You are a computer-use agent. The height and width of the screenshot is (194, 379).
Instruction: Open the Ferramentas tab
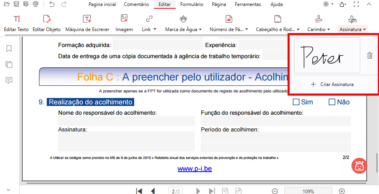[x=248, y=4]
